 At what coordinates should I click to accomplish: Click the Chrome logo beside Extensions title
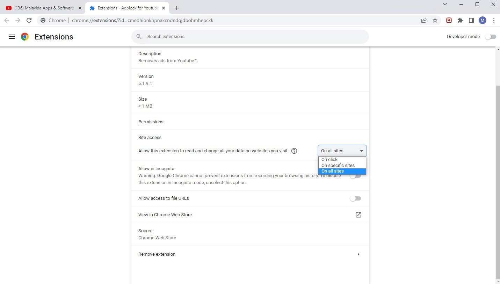[25, 37]
